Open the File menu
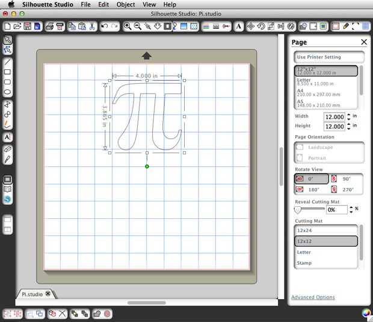Screen dimensions: 373x322 pyautogui.click(x=85, y=4)
